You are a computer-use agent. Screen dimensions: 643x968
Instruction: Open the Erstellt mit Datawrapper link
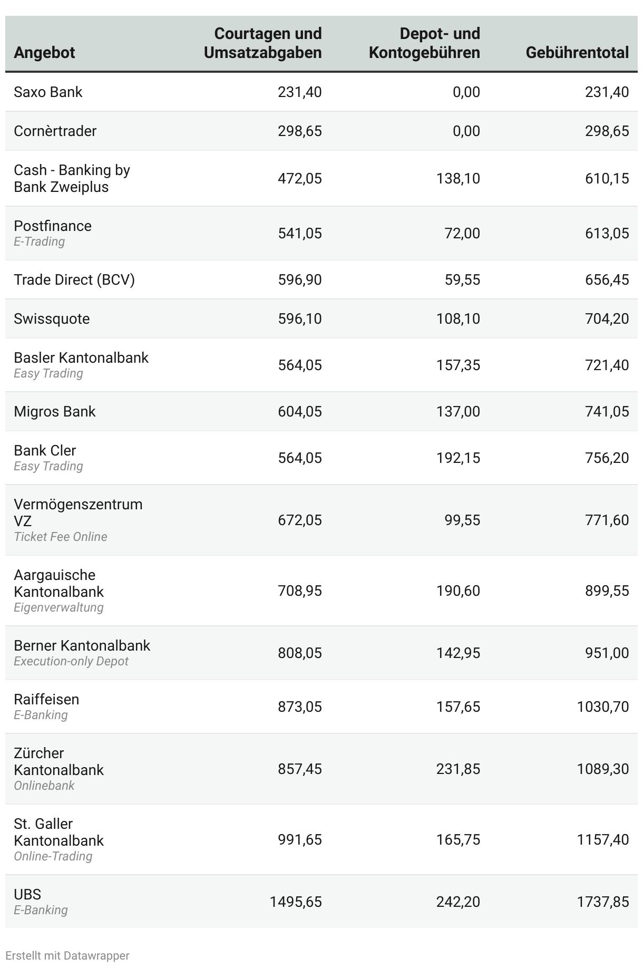[x=67, y=955]
